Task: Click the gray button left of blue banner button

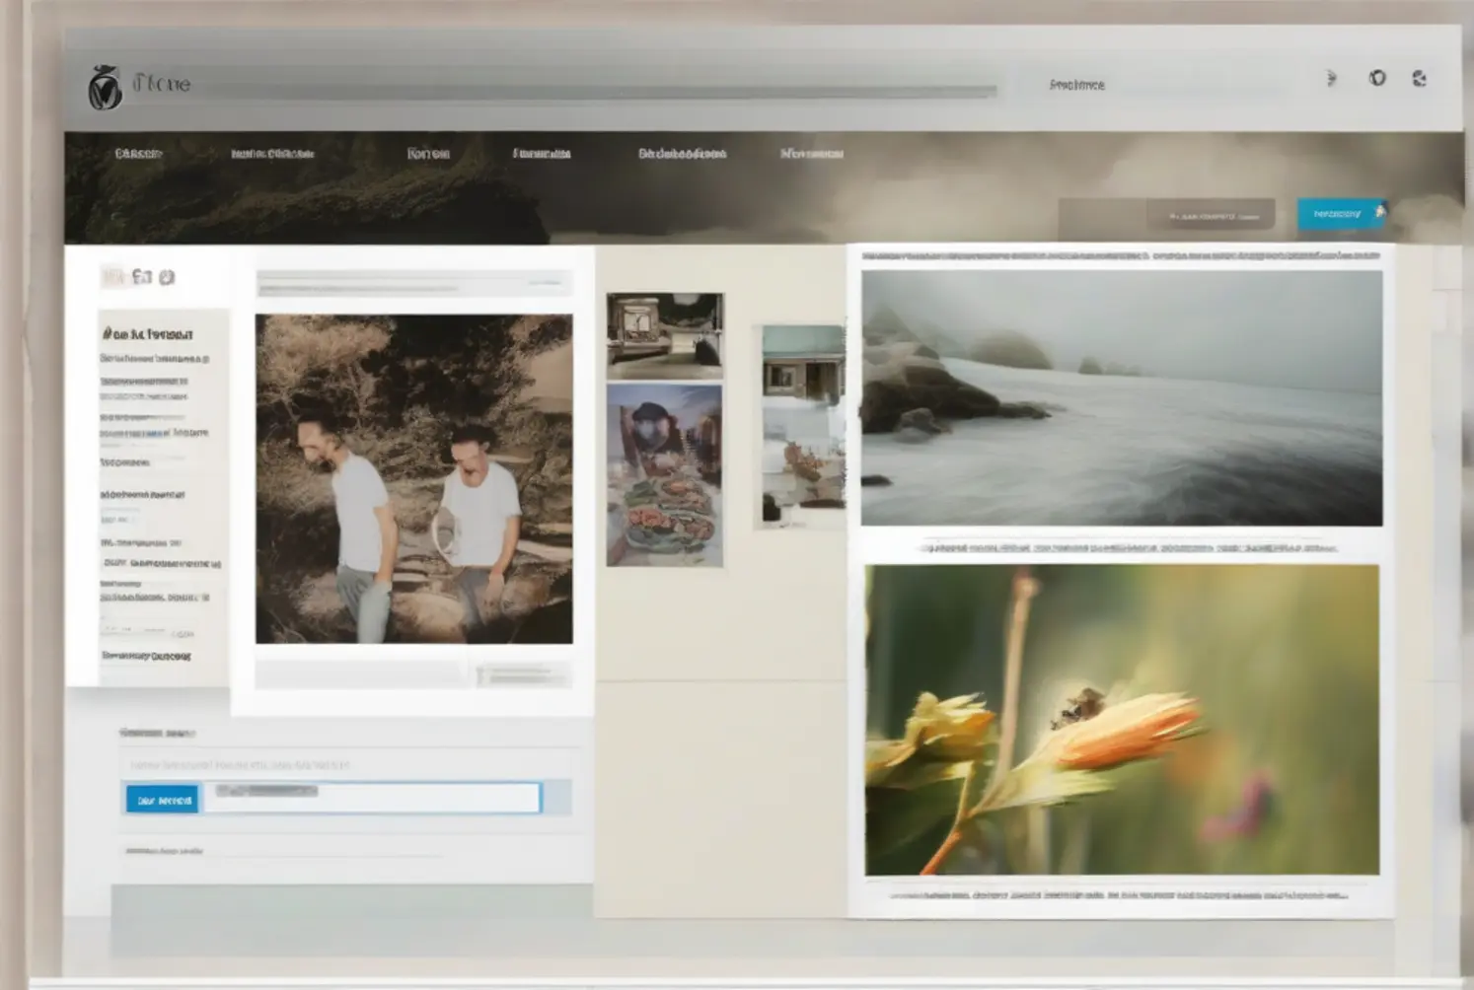Action: coord(1210,215)
